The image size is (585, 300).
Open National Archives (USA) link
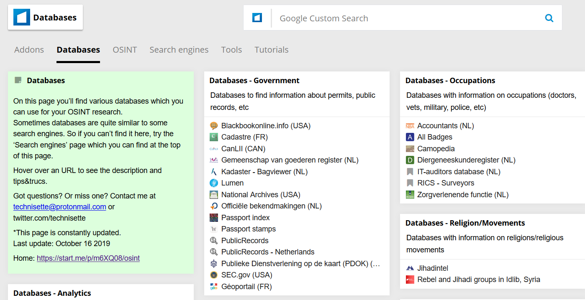point(261,195)
